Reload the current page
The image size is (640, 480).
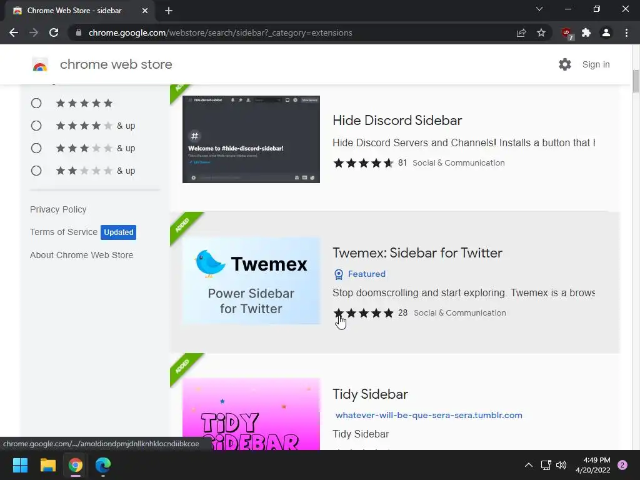[x=54, y=32]
